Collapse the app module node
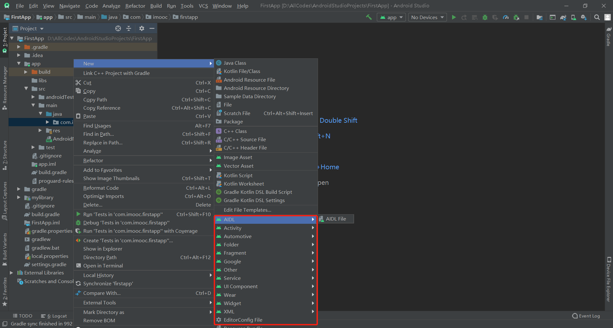The image size is (613, 328). point(19,63)
